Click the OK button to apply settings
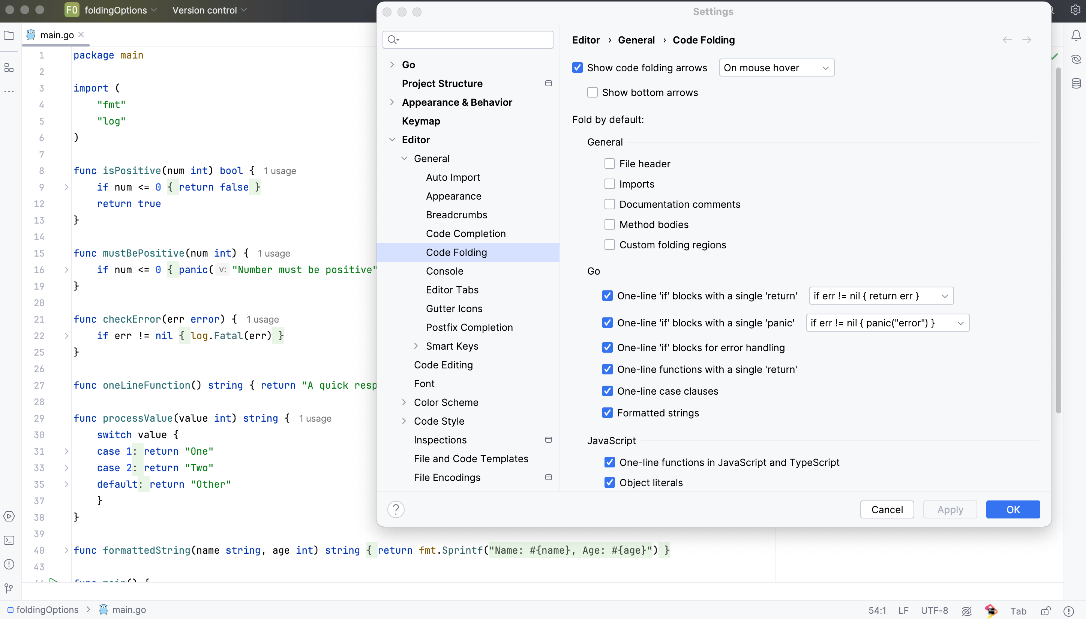 coord(1013,509)
